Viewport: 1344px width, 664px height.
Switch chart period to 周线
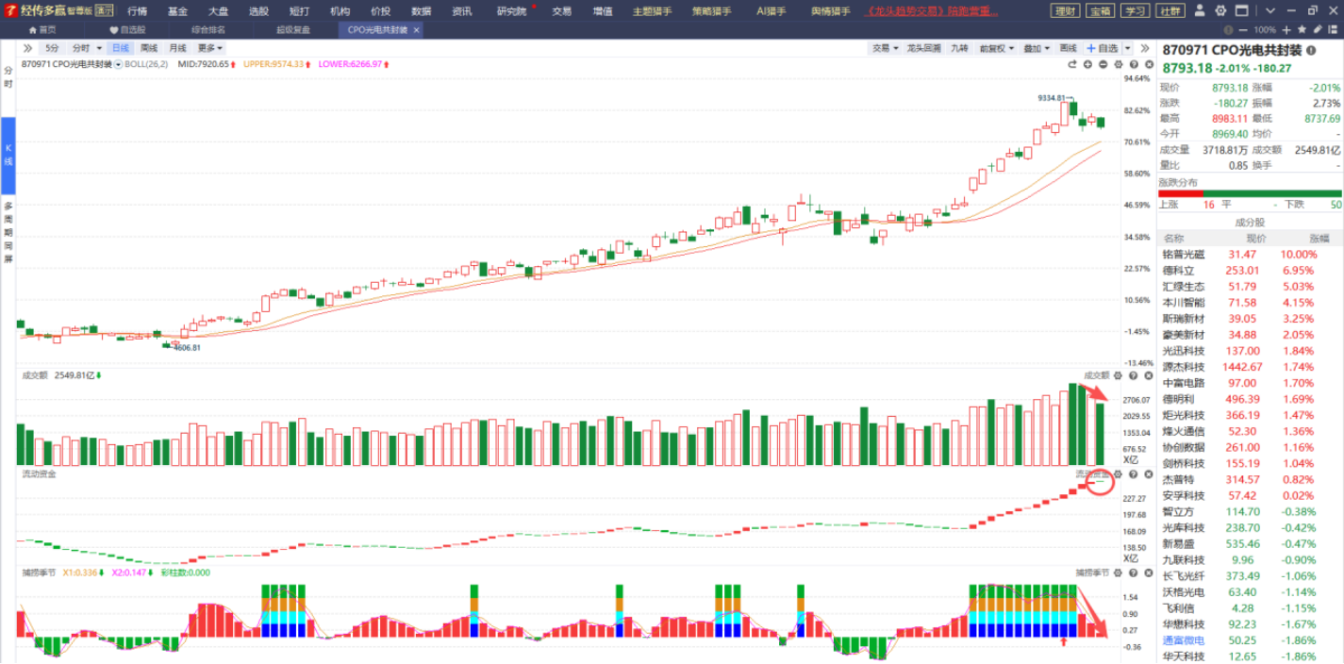149,48
